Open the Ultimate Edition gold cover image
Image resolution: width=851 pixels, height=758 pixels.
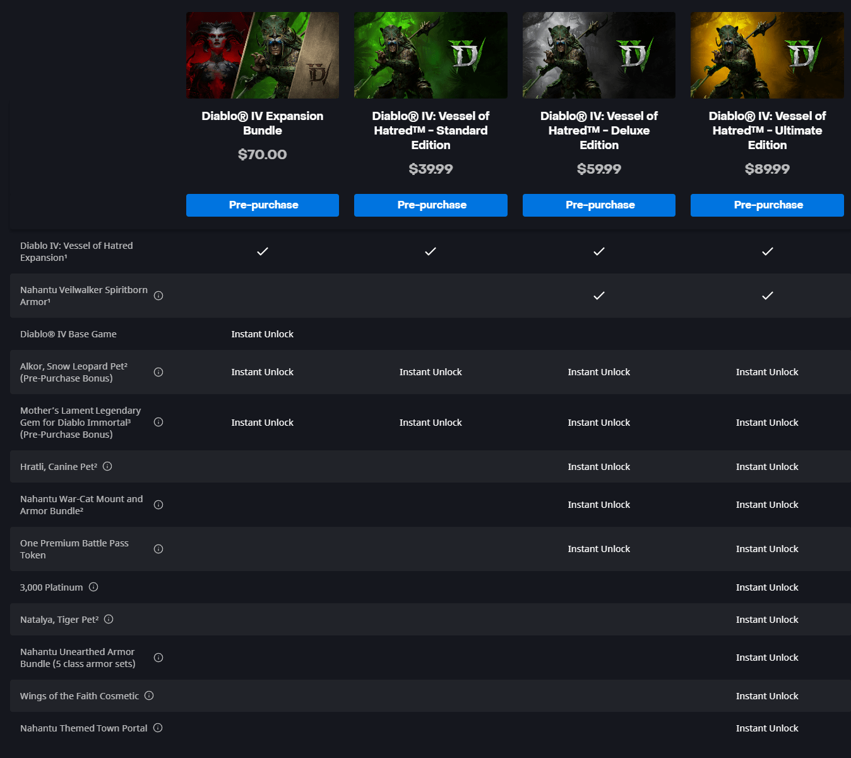[767, 55]
